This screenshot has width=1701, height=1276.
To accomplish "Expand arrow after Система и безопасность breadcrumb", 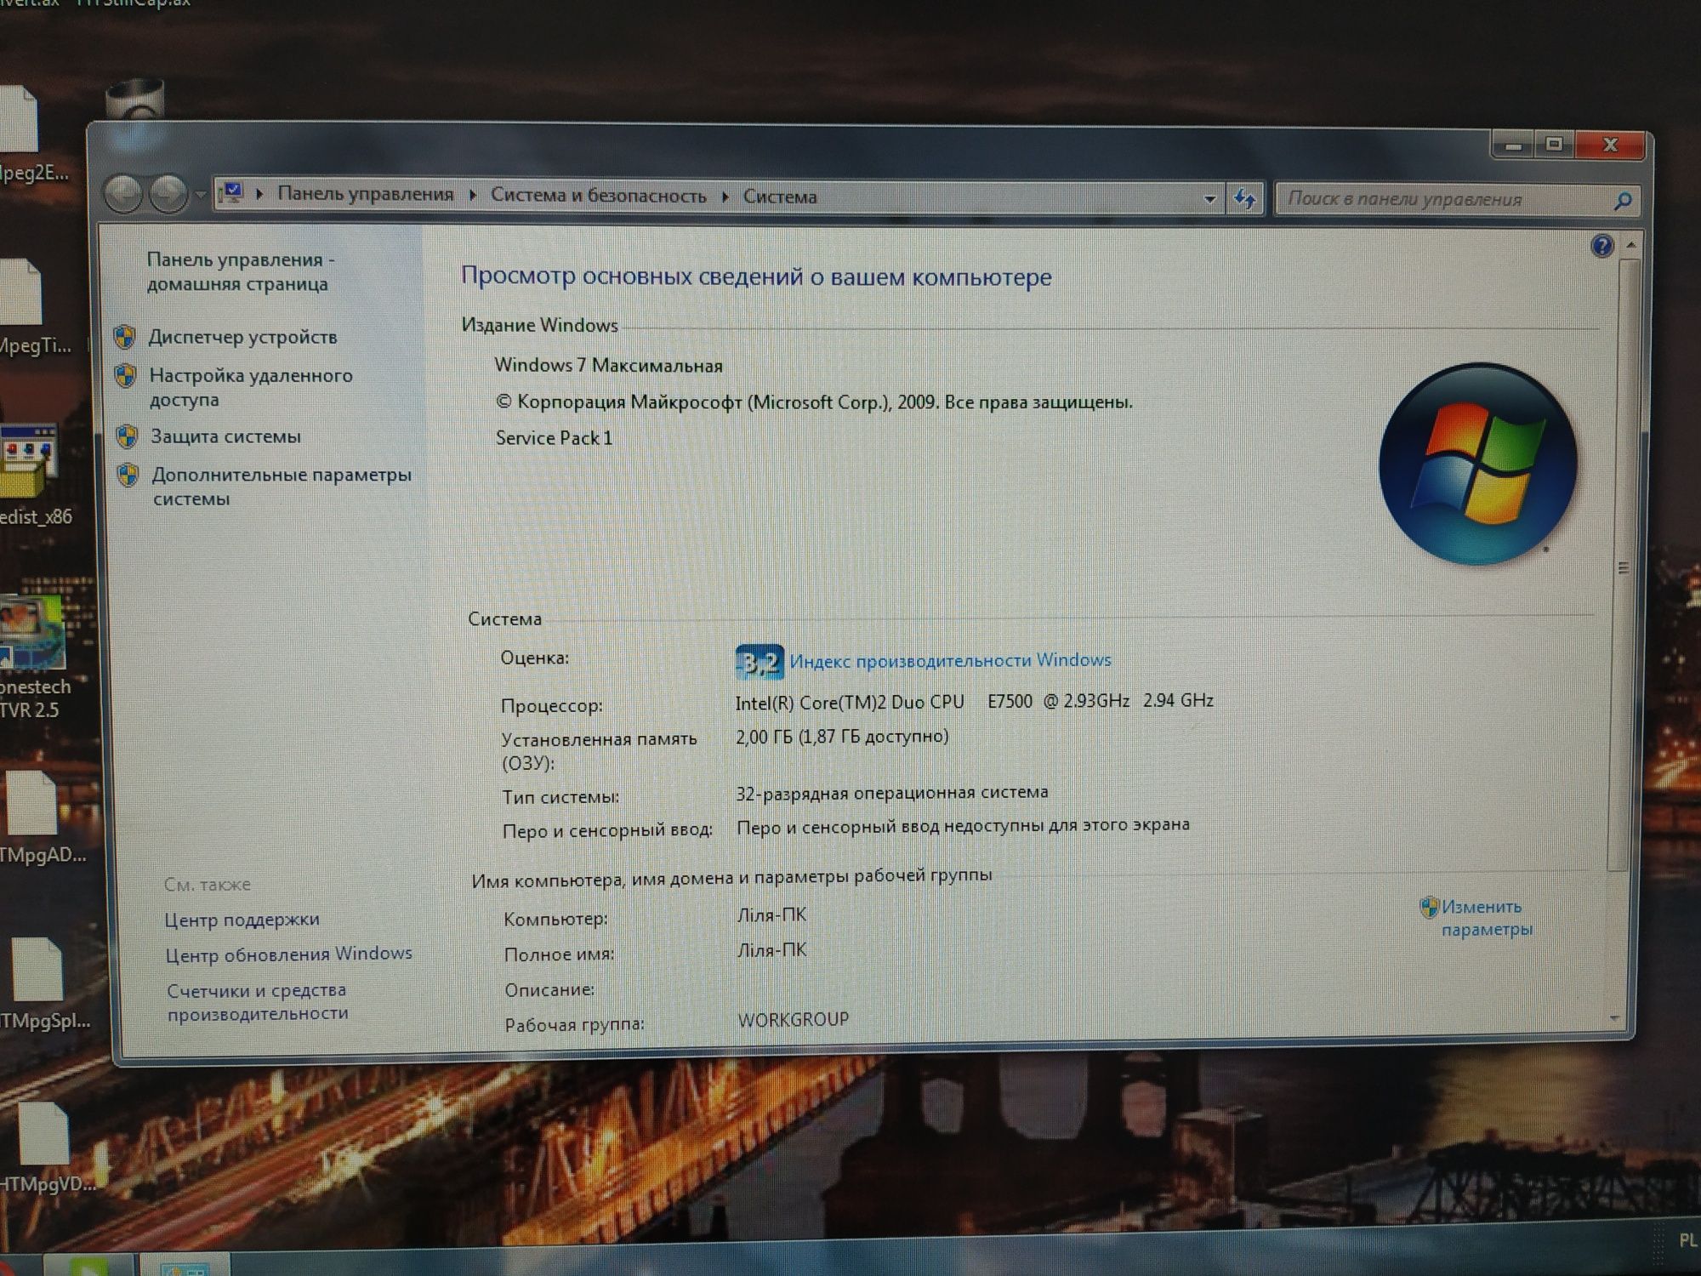I will 725,197.
